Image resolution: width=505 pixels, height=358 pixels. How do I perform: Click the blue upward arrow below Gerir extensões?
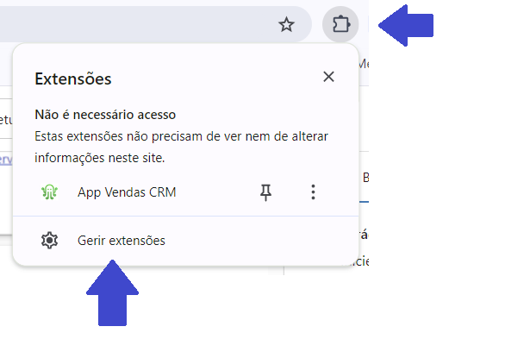(x=112, y=292)
